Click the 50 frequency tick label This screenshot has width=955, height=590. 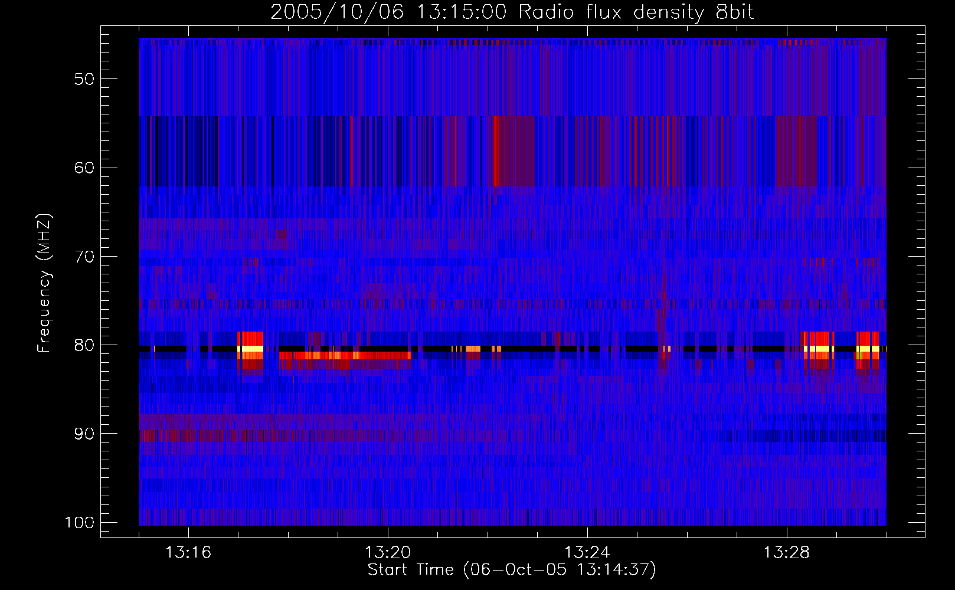(84, 79)
